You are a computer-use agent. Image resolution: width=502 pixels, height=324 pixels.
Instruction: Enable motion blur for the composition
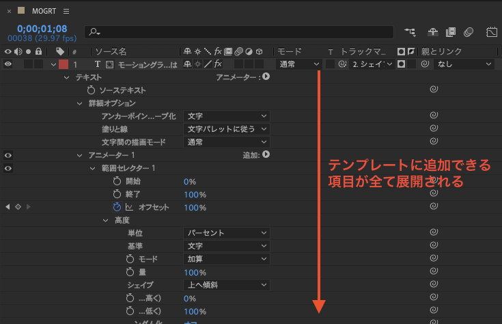point(469,31)
